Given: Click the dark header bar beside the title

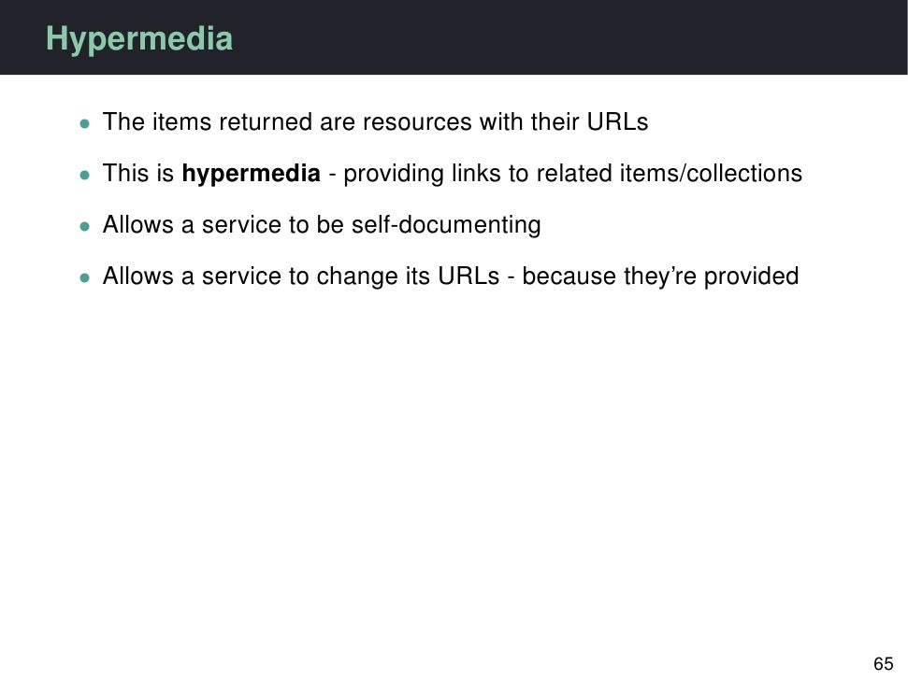Looking at the screenshot, I should (561, 37).
